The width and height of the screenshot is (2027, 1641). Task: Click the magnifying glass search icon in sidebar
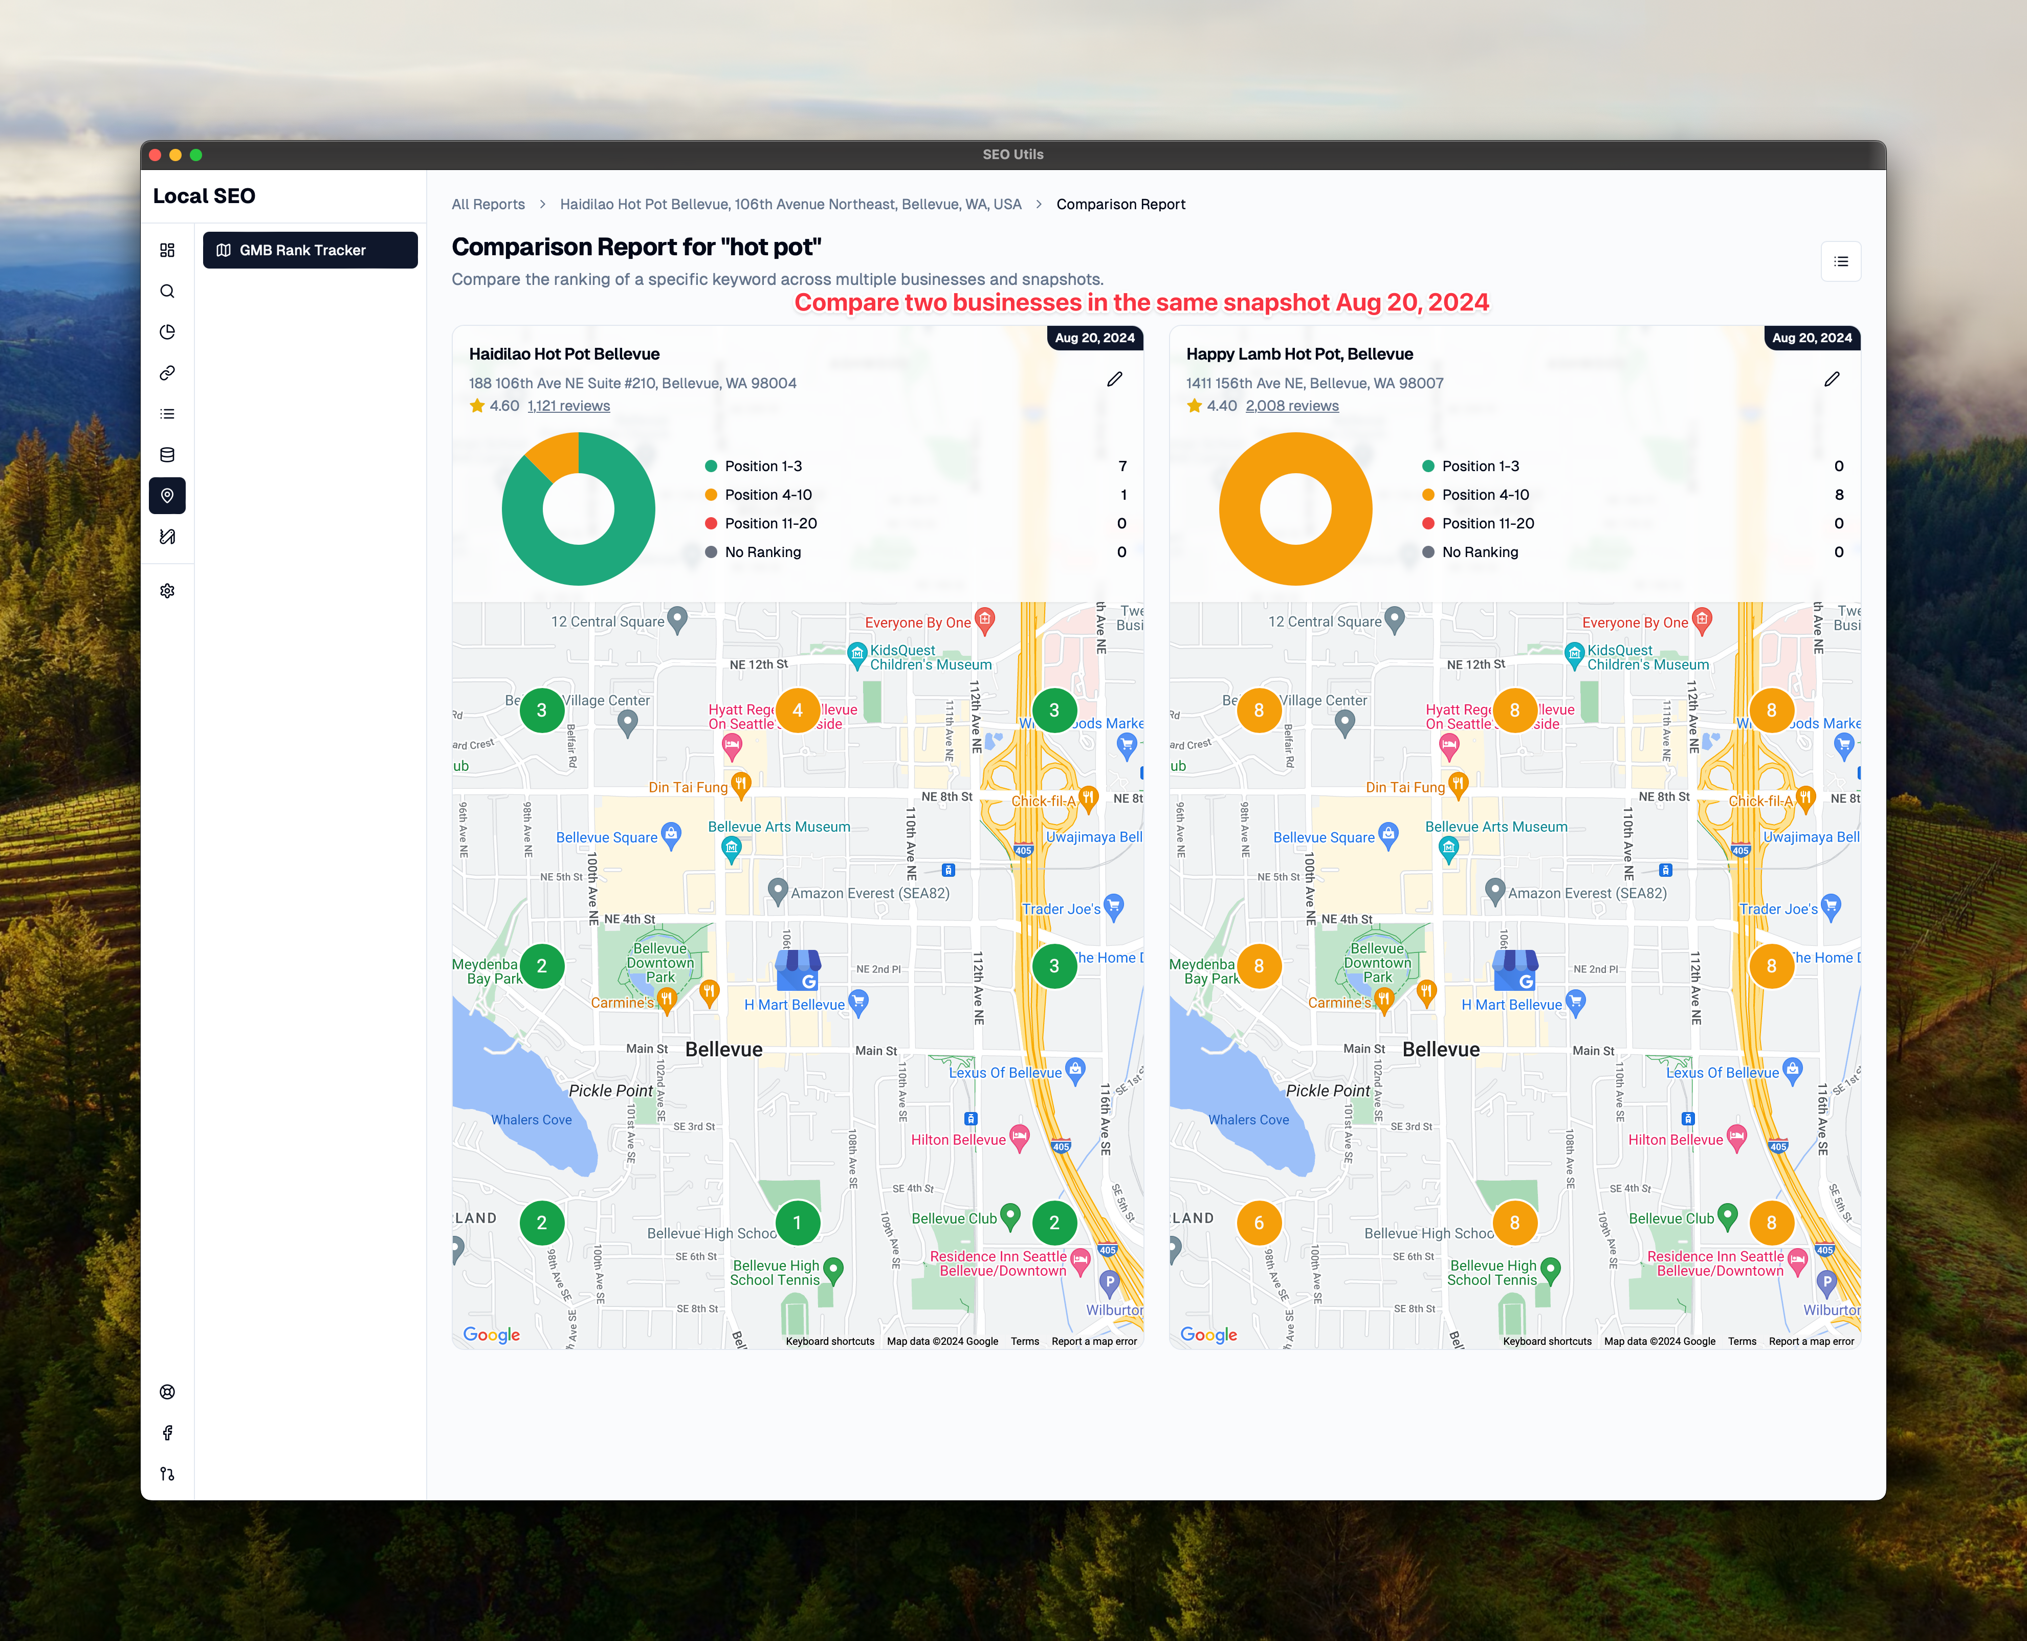(167, 291)
